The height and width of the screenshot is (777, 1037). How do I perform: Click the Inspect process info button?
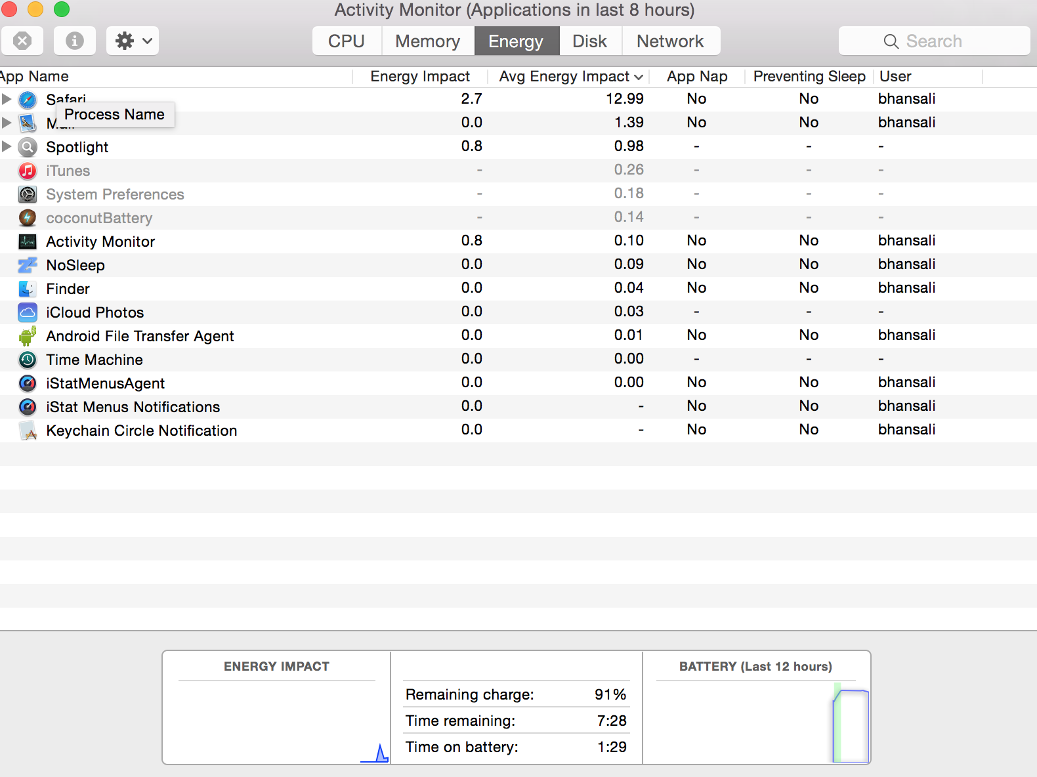[75, 41]
